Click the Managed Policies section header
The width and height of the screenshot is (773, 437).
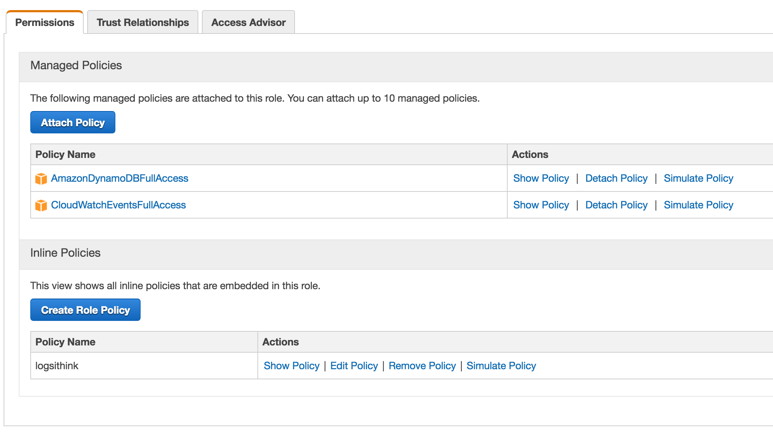point(396,67)
